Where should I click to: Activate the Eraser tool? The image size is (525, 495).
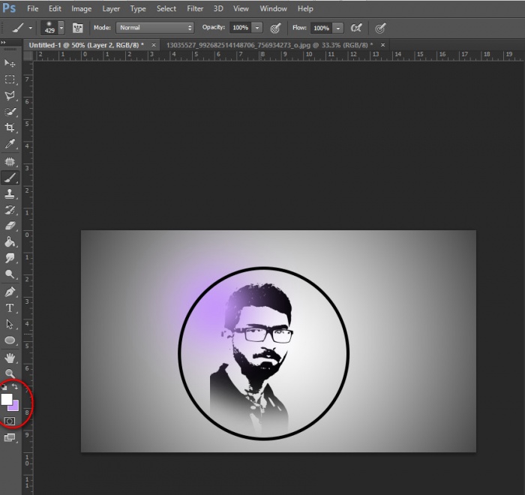(10, 226)
